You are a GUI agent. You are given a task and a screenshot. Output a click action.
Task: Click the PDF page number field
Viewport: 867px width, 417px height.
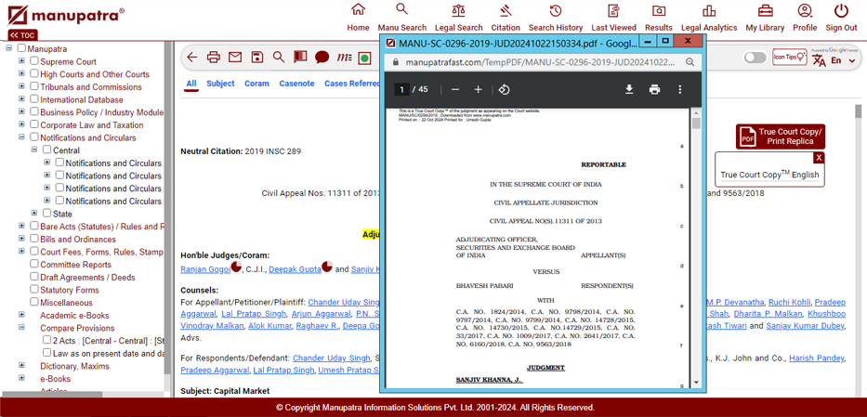pos(401,89)
